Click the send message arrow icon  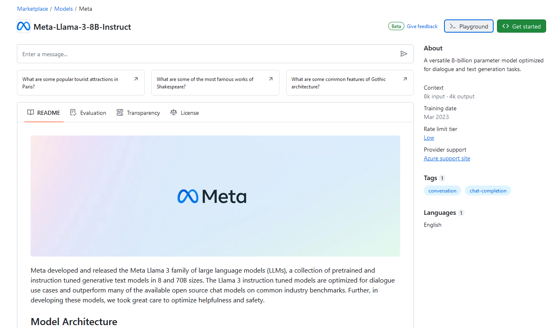[x=404, y=54]
